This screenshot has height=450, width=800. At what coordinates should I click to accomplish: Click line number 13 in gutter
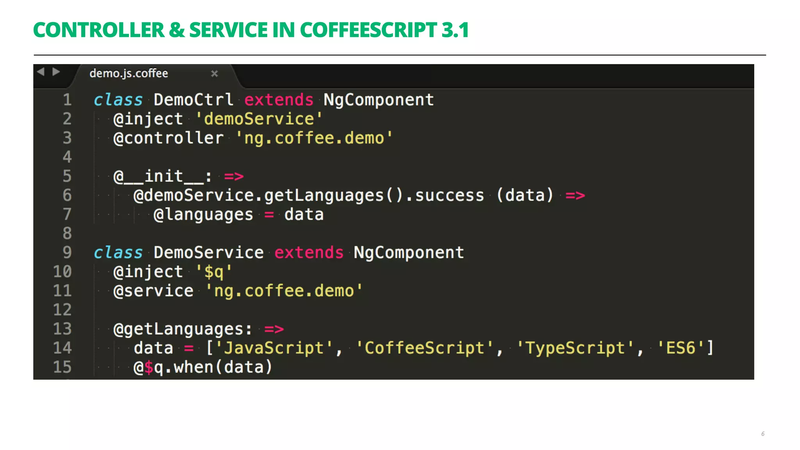point(62,329)
